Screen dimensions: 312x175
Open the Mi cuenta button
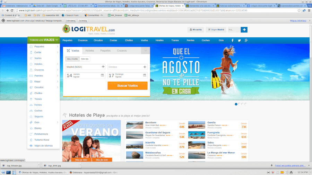pyautogui.click(x=196, y=29)
